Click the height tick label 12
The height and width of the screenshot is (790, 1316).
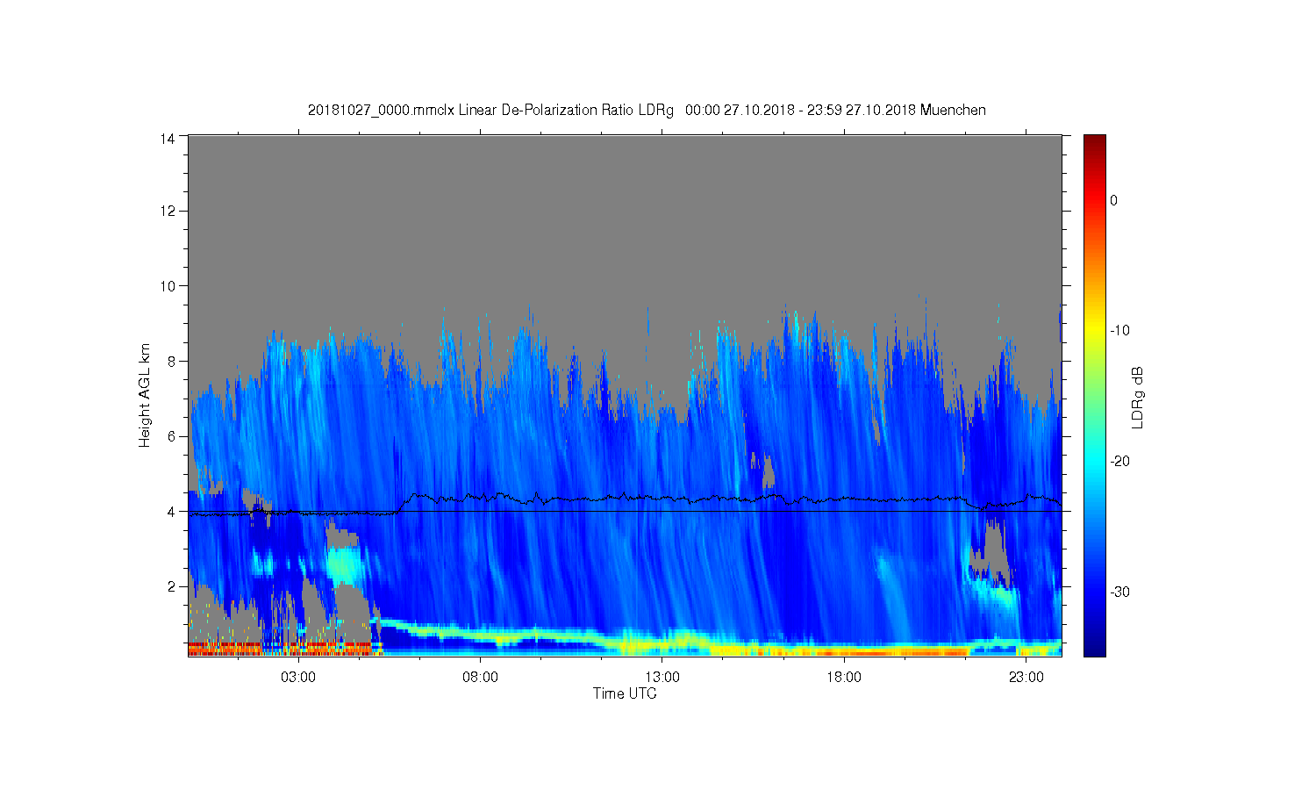168,211
